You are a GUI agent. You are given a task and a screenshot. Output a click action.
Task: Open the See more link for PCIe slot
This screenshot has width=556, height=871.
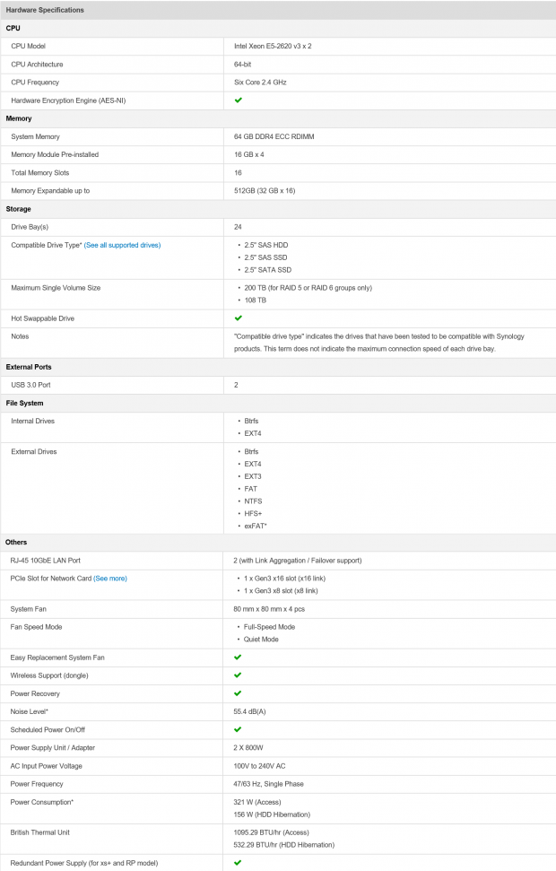pos(110,579)
